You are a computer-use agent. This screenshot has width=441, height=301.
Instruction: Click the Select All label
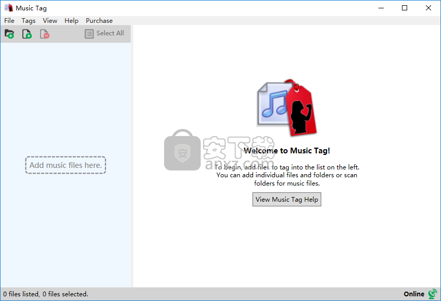click(110, 33)
